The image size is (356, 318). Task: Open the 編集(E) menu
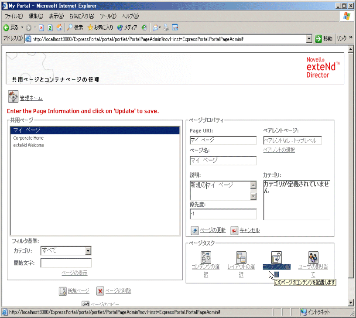click(x=36, y=16)
